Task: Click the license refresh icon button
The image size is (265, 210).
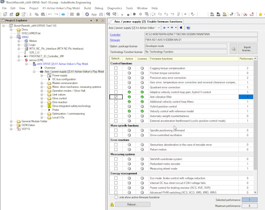Action: [x=234, y=49]
